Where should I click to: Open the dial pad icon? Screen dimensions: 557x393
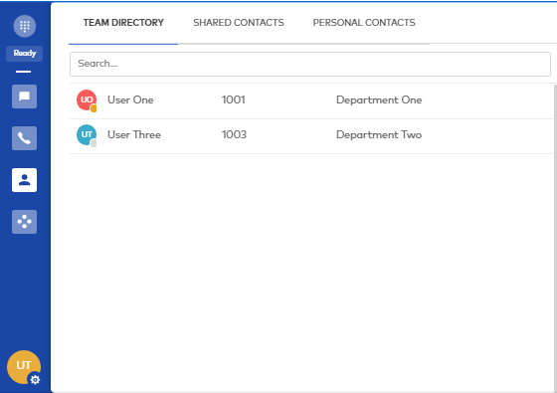[25, 26]
